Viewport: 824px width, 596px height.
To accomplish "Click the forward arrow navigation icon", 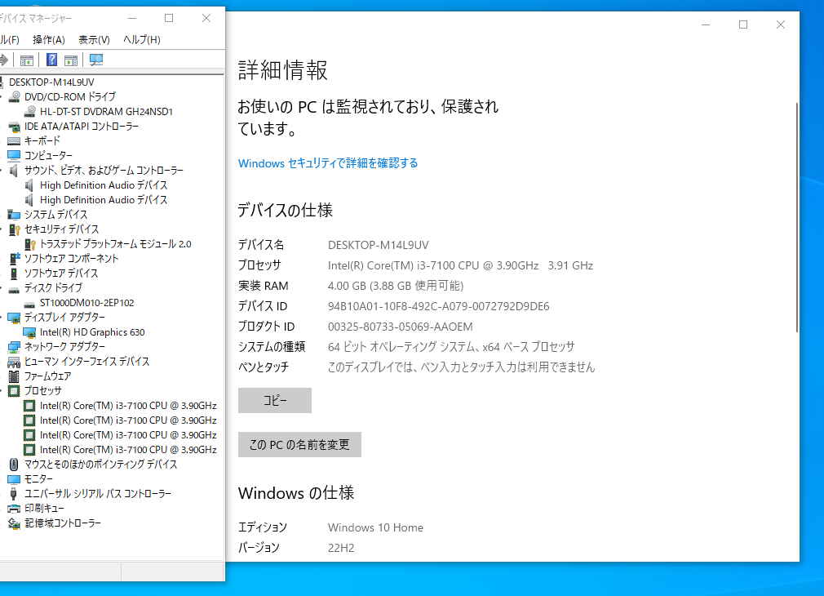I will [x=5, y=60].
